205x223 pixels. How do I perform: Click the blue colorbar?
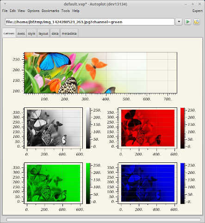182,183
